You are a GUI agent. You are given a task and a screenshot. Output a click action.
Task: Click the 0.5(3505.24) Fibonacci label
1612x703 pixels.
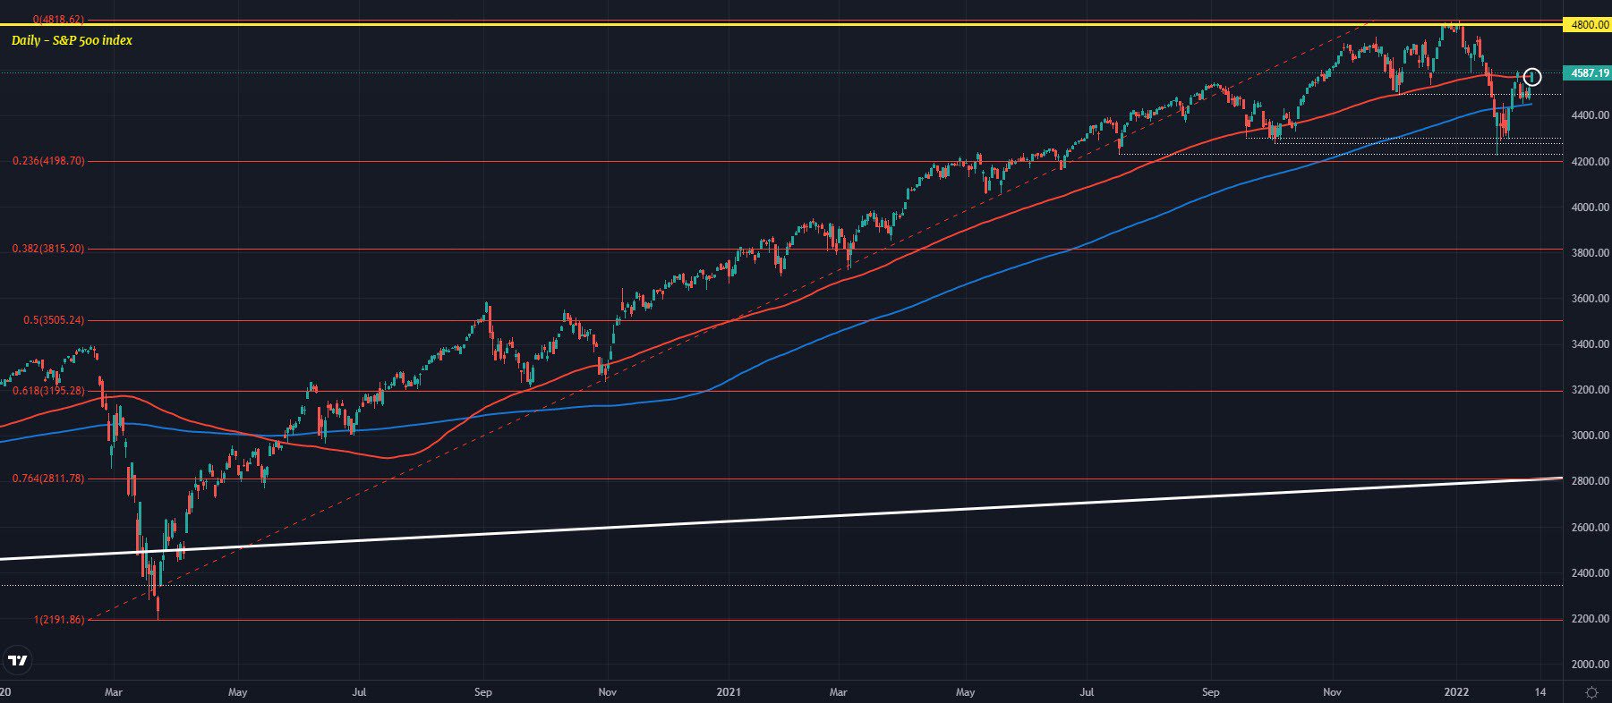[x=54, y=320]
